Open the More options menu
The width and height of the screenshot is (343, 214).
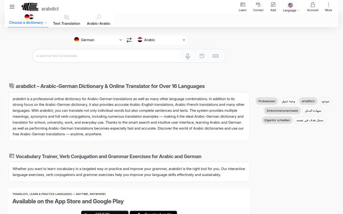(328, 7)
